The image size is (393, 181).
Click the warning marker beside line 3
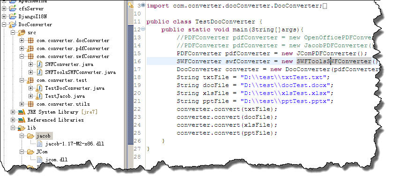[x=130, y=5]
